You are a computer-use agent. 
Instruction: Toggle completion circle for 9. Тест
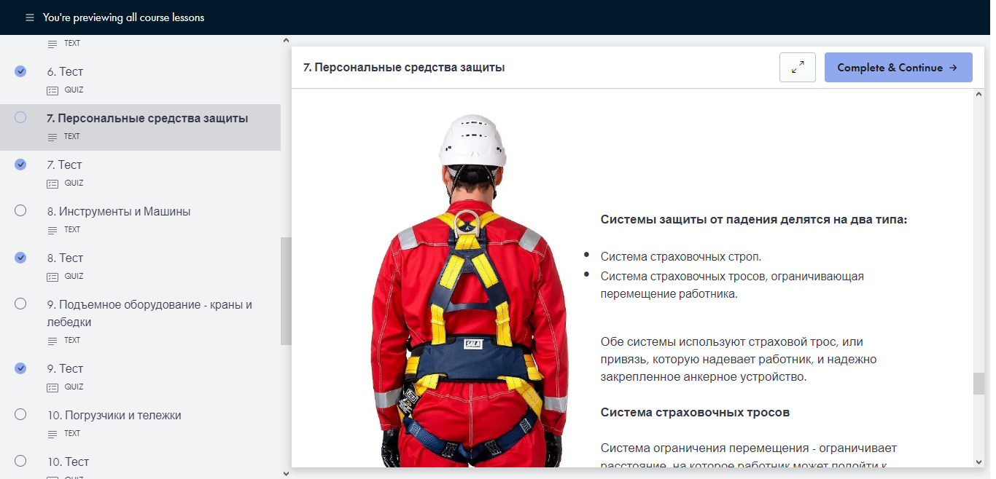(x=20, y=368)
